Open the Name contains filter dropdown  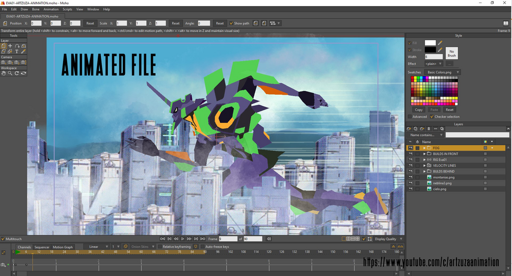pos(425,135)
